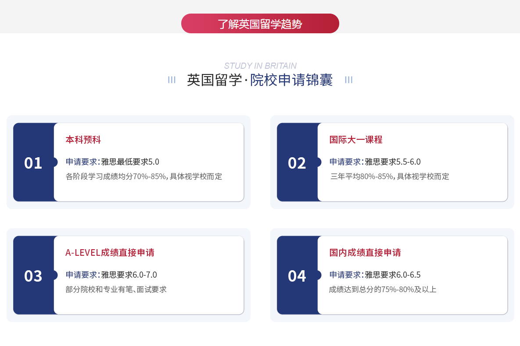Open the 国际大一课程 card title
Viewport: 520px width, 346px height.
click(x=356, y=140)
